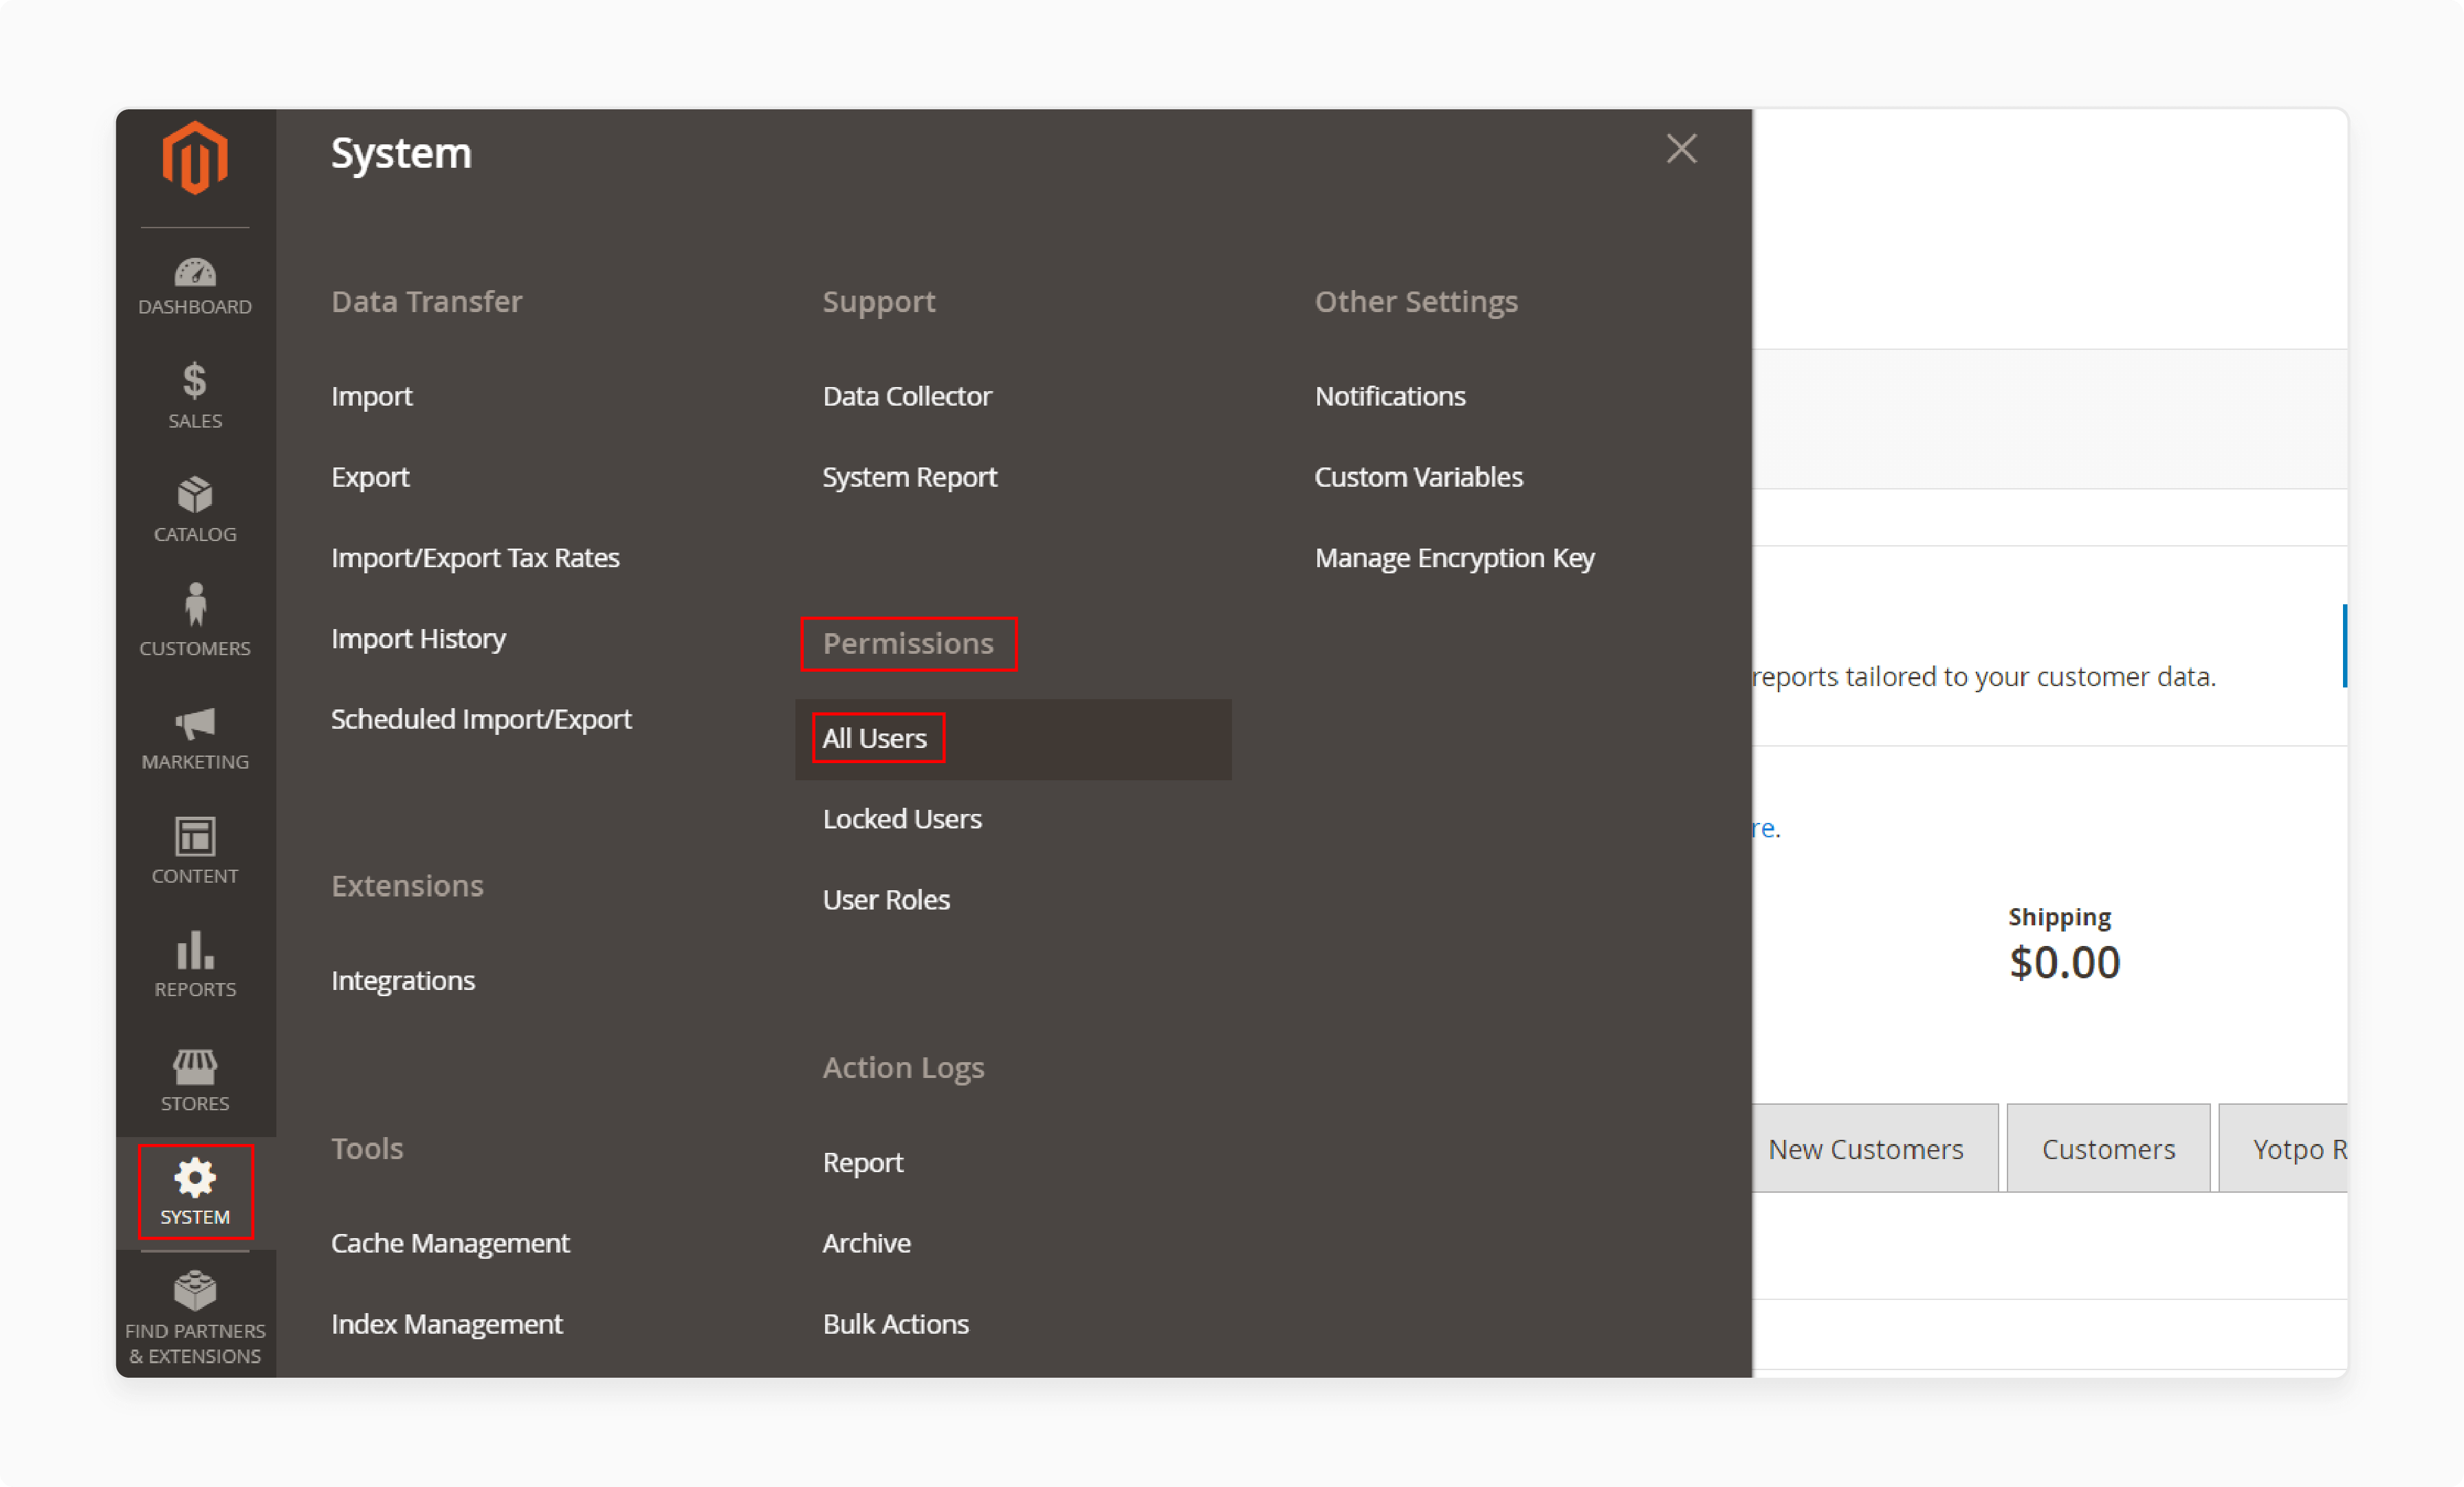
Task: Switch to the New Customers tab
Action: click(1875, 1148)
